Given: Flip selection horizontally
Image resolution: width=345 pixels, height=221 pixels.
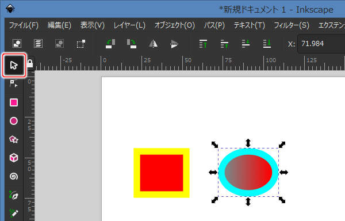Looking at the screenshot, I should (x=153, y=44).
